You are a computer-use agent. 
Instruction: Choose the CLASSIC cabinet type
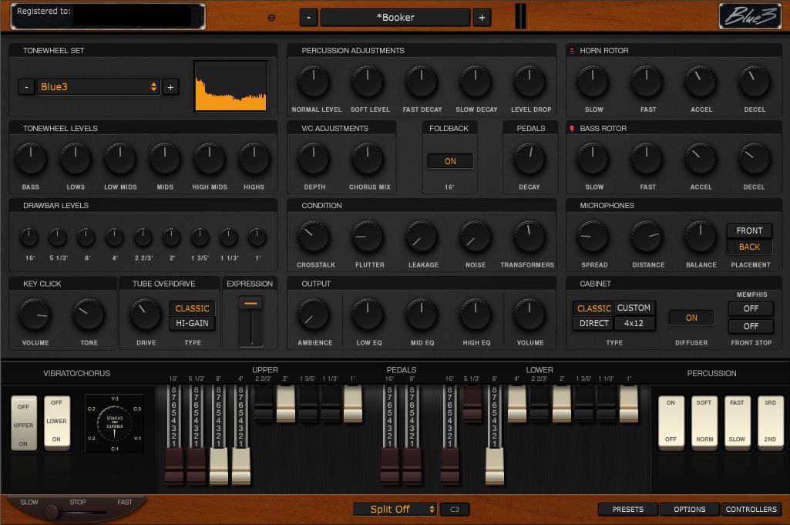[x=593, y=308]
